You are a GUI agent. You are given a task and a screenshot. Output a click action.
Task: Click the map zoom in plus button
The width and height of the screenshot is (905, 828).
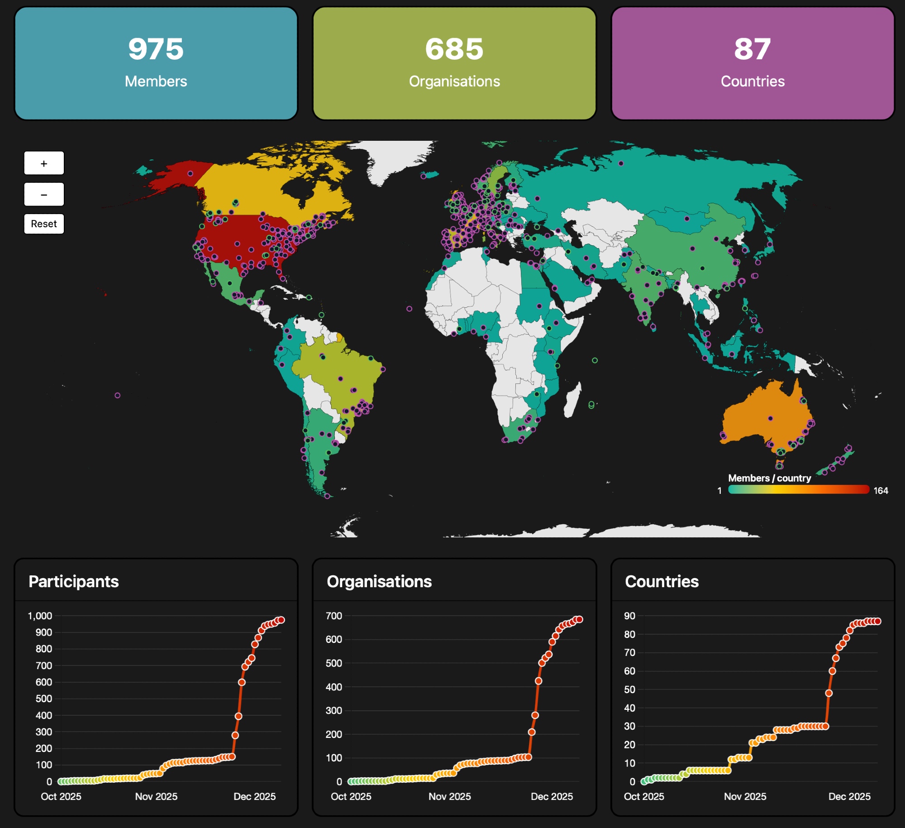click(x=44, y=163)
